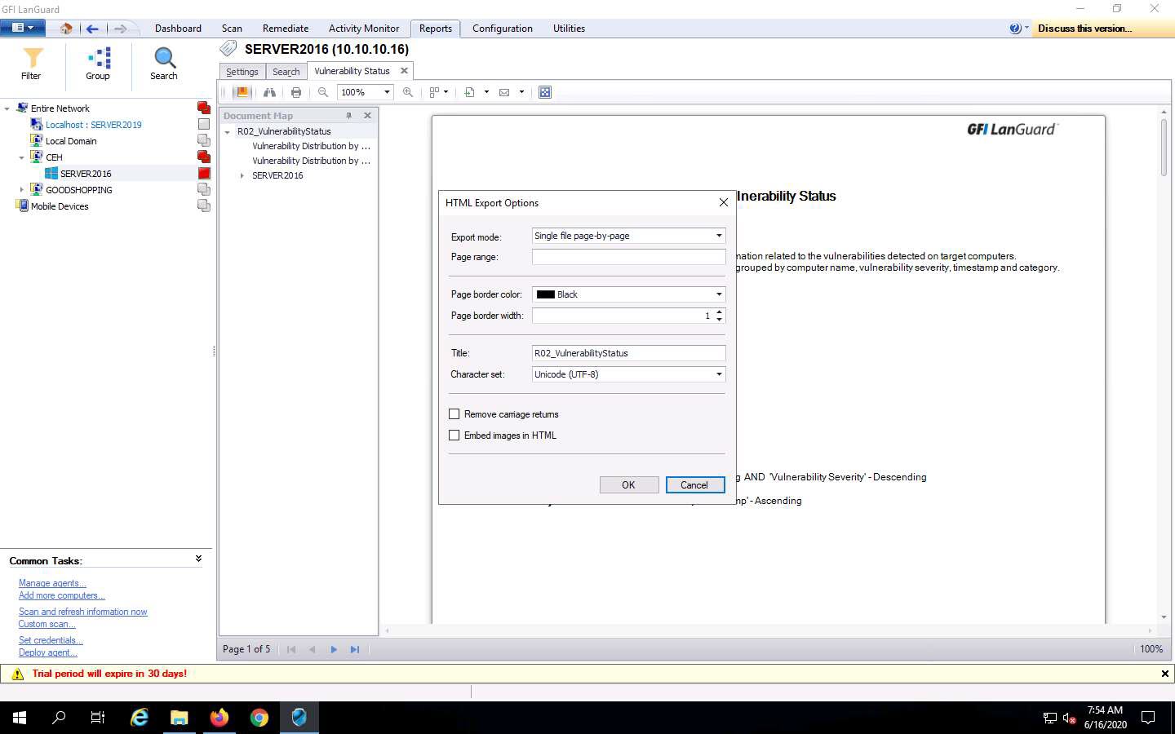Pin the Document Map panel
Viewport: 1175px width, 734px height.
tap(349, 116)
